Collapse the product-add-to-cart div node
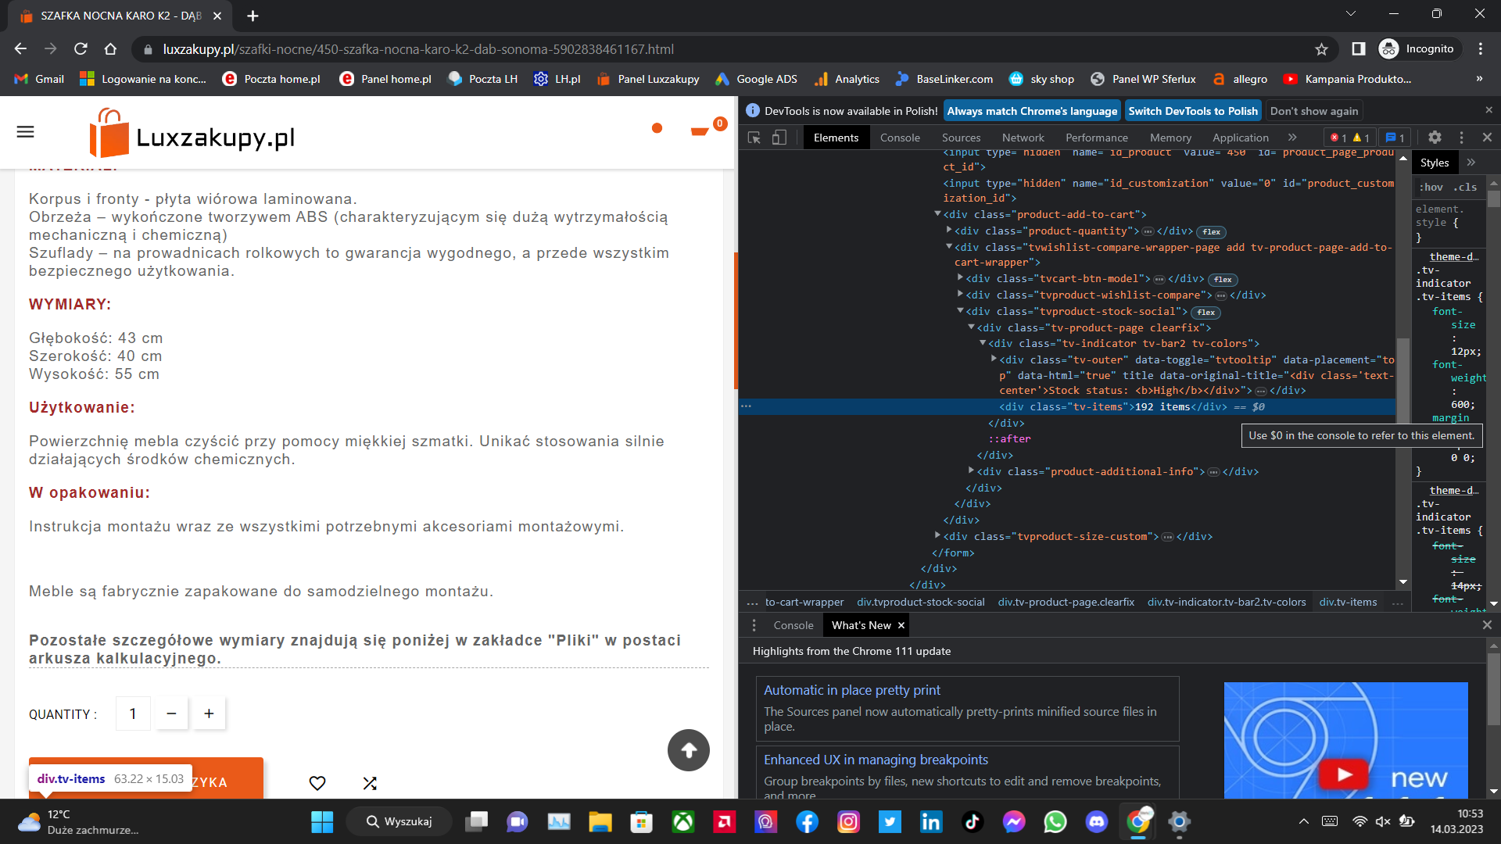 coord(938,214)
